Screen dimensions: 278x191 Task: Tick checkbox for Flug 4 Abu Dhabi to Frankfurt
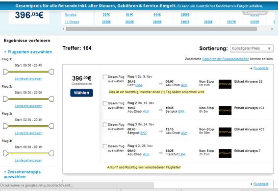105,146
